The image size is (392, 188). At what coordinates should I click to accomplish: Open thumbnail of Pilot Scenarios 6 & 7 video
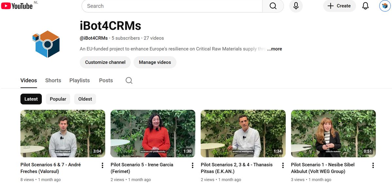click(x=63, y=134)
